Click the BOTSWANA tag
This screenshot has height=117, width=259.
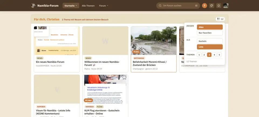[139, 58]
